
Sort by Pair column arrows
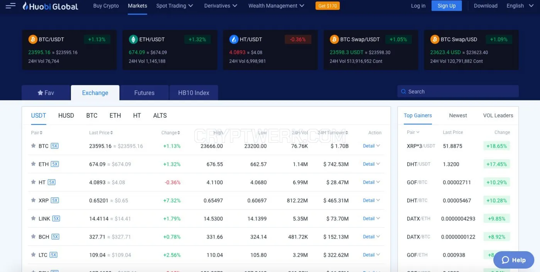pos(41,133)
